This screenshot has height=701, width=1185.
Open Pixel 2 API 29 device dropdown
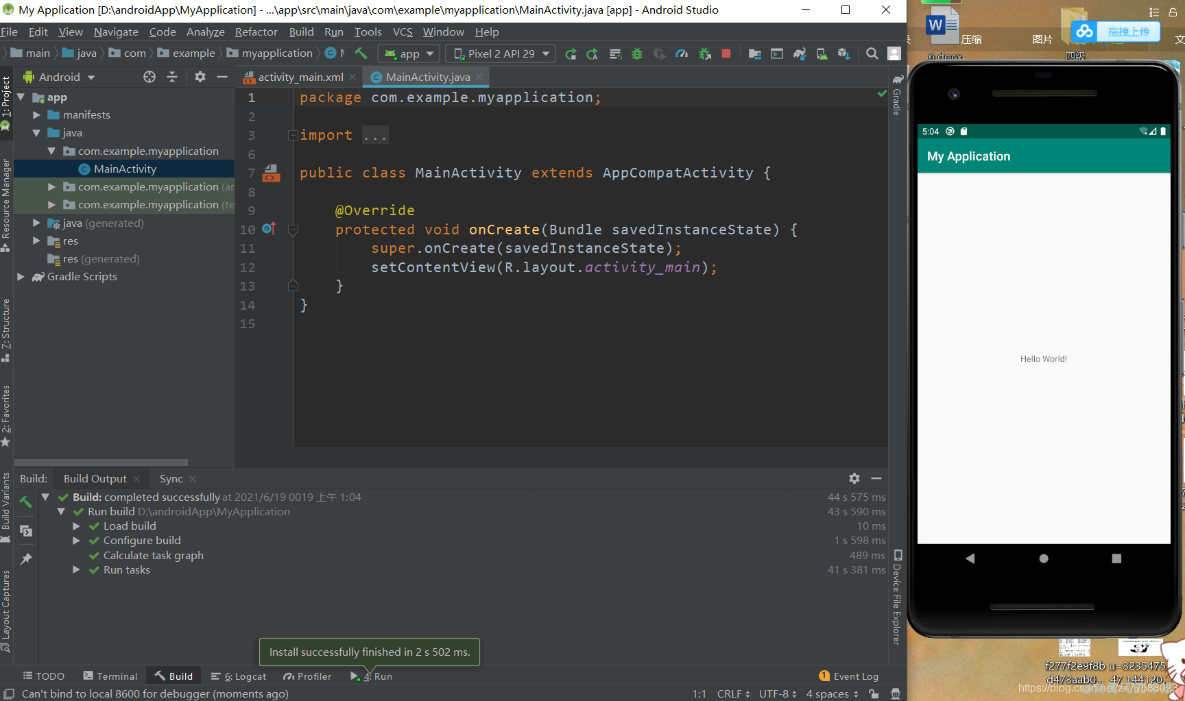click(502, 53)
